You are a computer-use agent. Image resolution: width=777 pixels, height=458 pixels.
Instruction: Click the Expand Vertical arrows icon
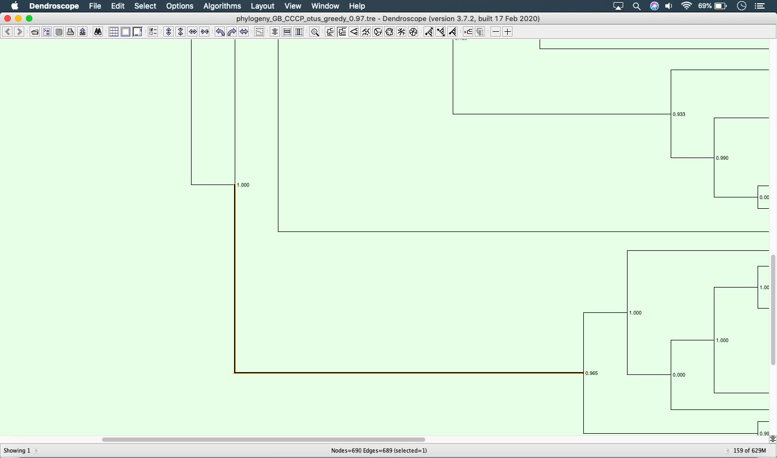coord(168,32)
